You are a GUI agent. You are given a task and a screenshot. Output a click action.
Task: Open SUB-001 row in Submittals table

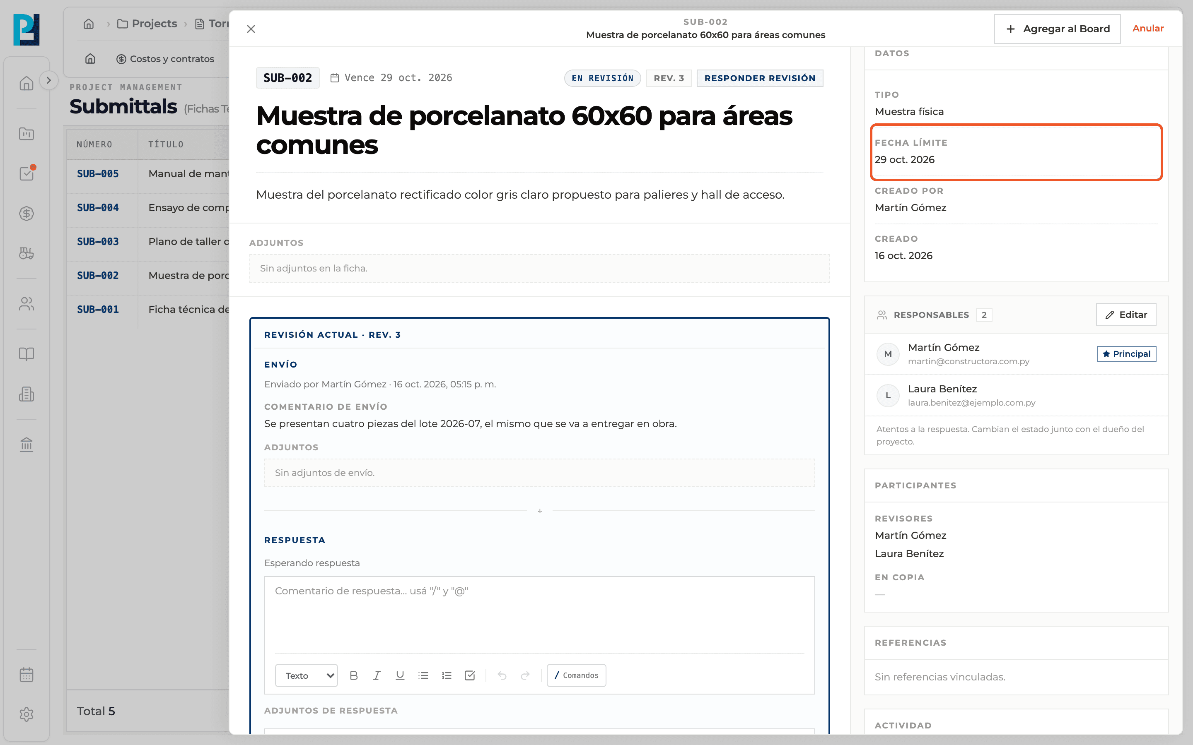(x=148, y=310)
